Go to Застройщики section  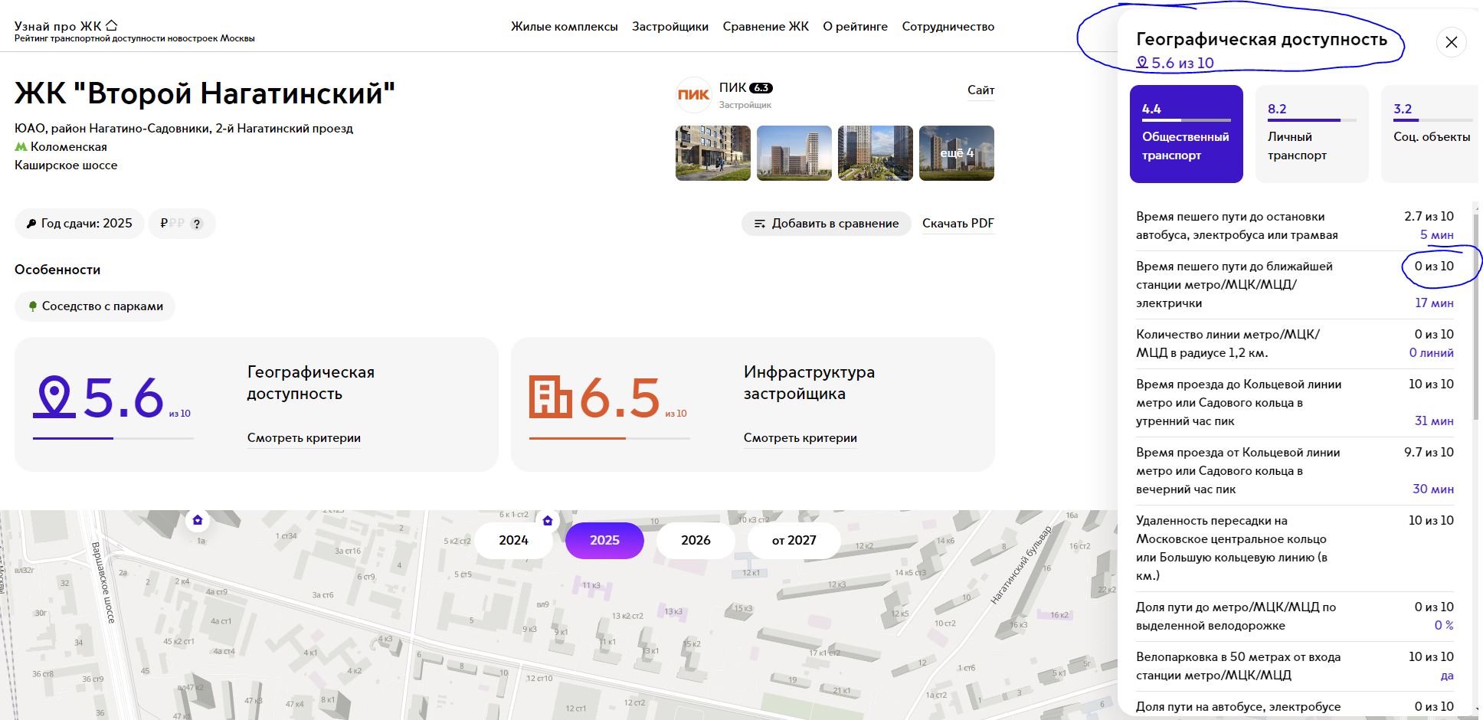click(670, 26)
